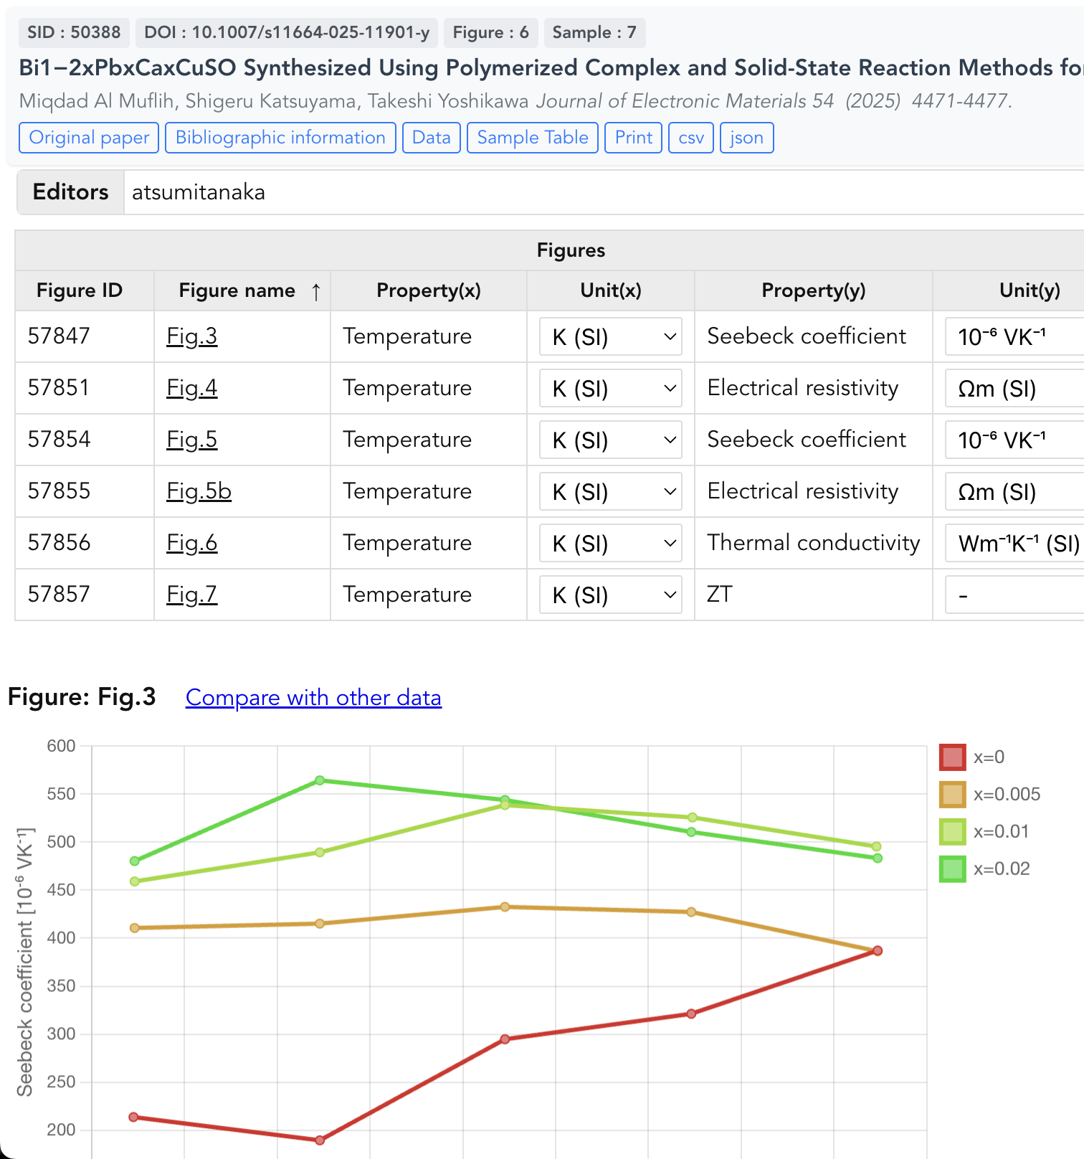Switch to the Sample Table view
1084x1159 pixels.
533,138
